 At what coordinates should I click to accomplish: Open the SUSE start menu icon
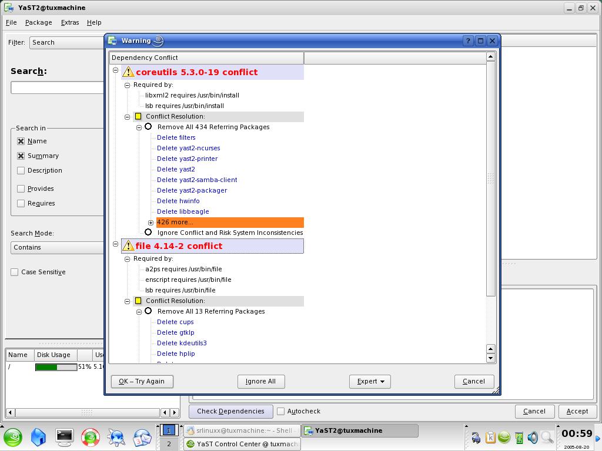point(13,437)
